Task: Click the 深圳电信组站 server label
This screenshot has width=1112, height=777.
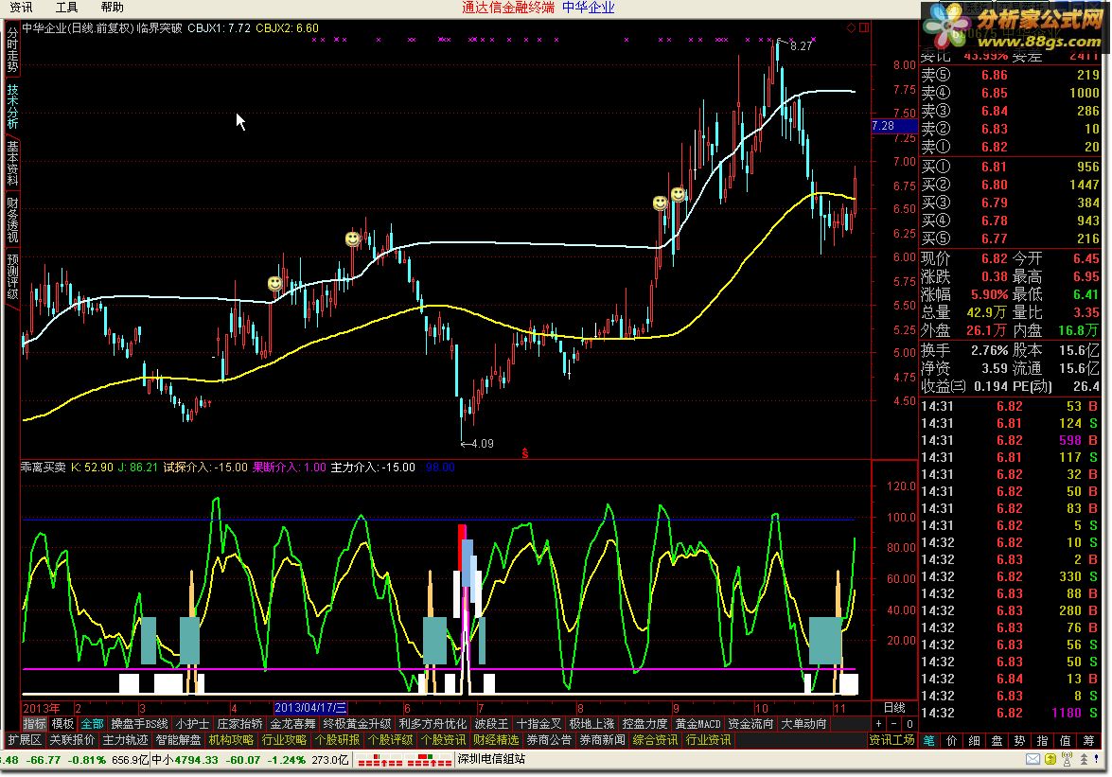Action: click(491, 759)
